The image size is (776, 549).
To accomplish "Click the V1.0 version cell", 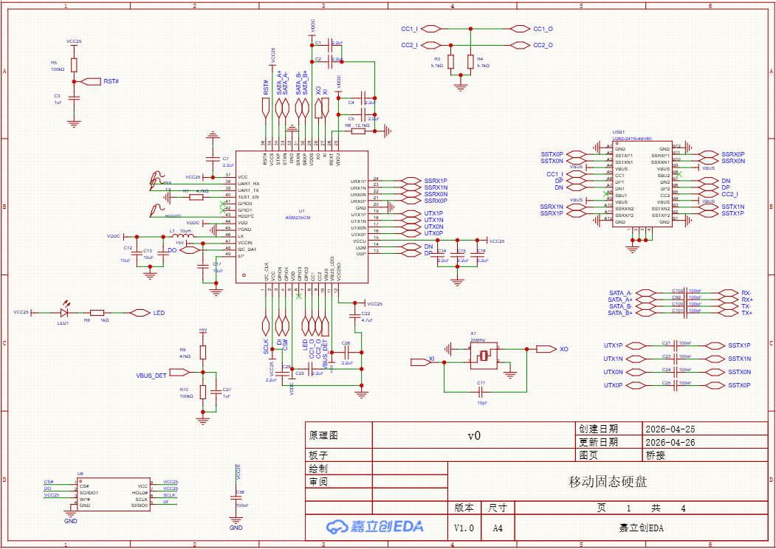I will (464, 528).
